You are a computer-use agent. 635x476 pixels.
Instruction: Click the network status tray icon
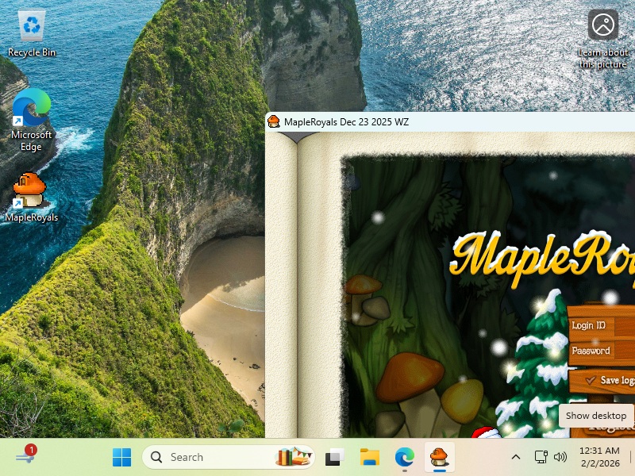pos(541,457)
